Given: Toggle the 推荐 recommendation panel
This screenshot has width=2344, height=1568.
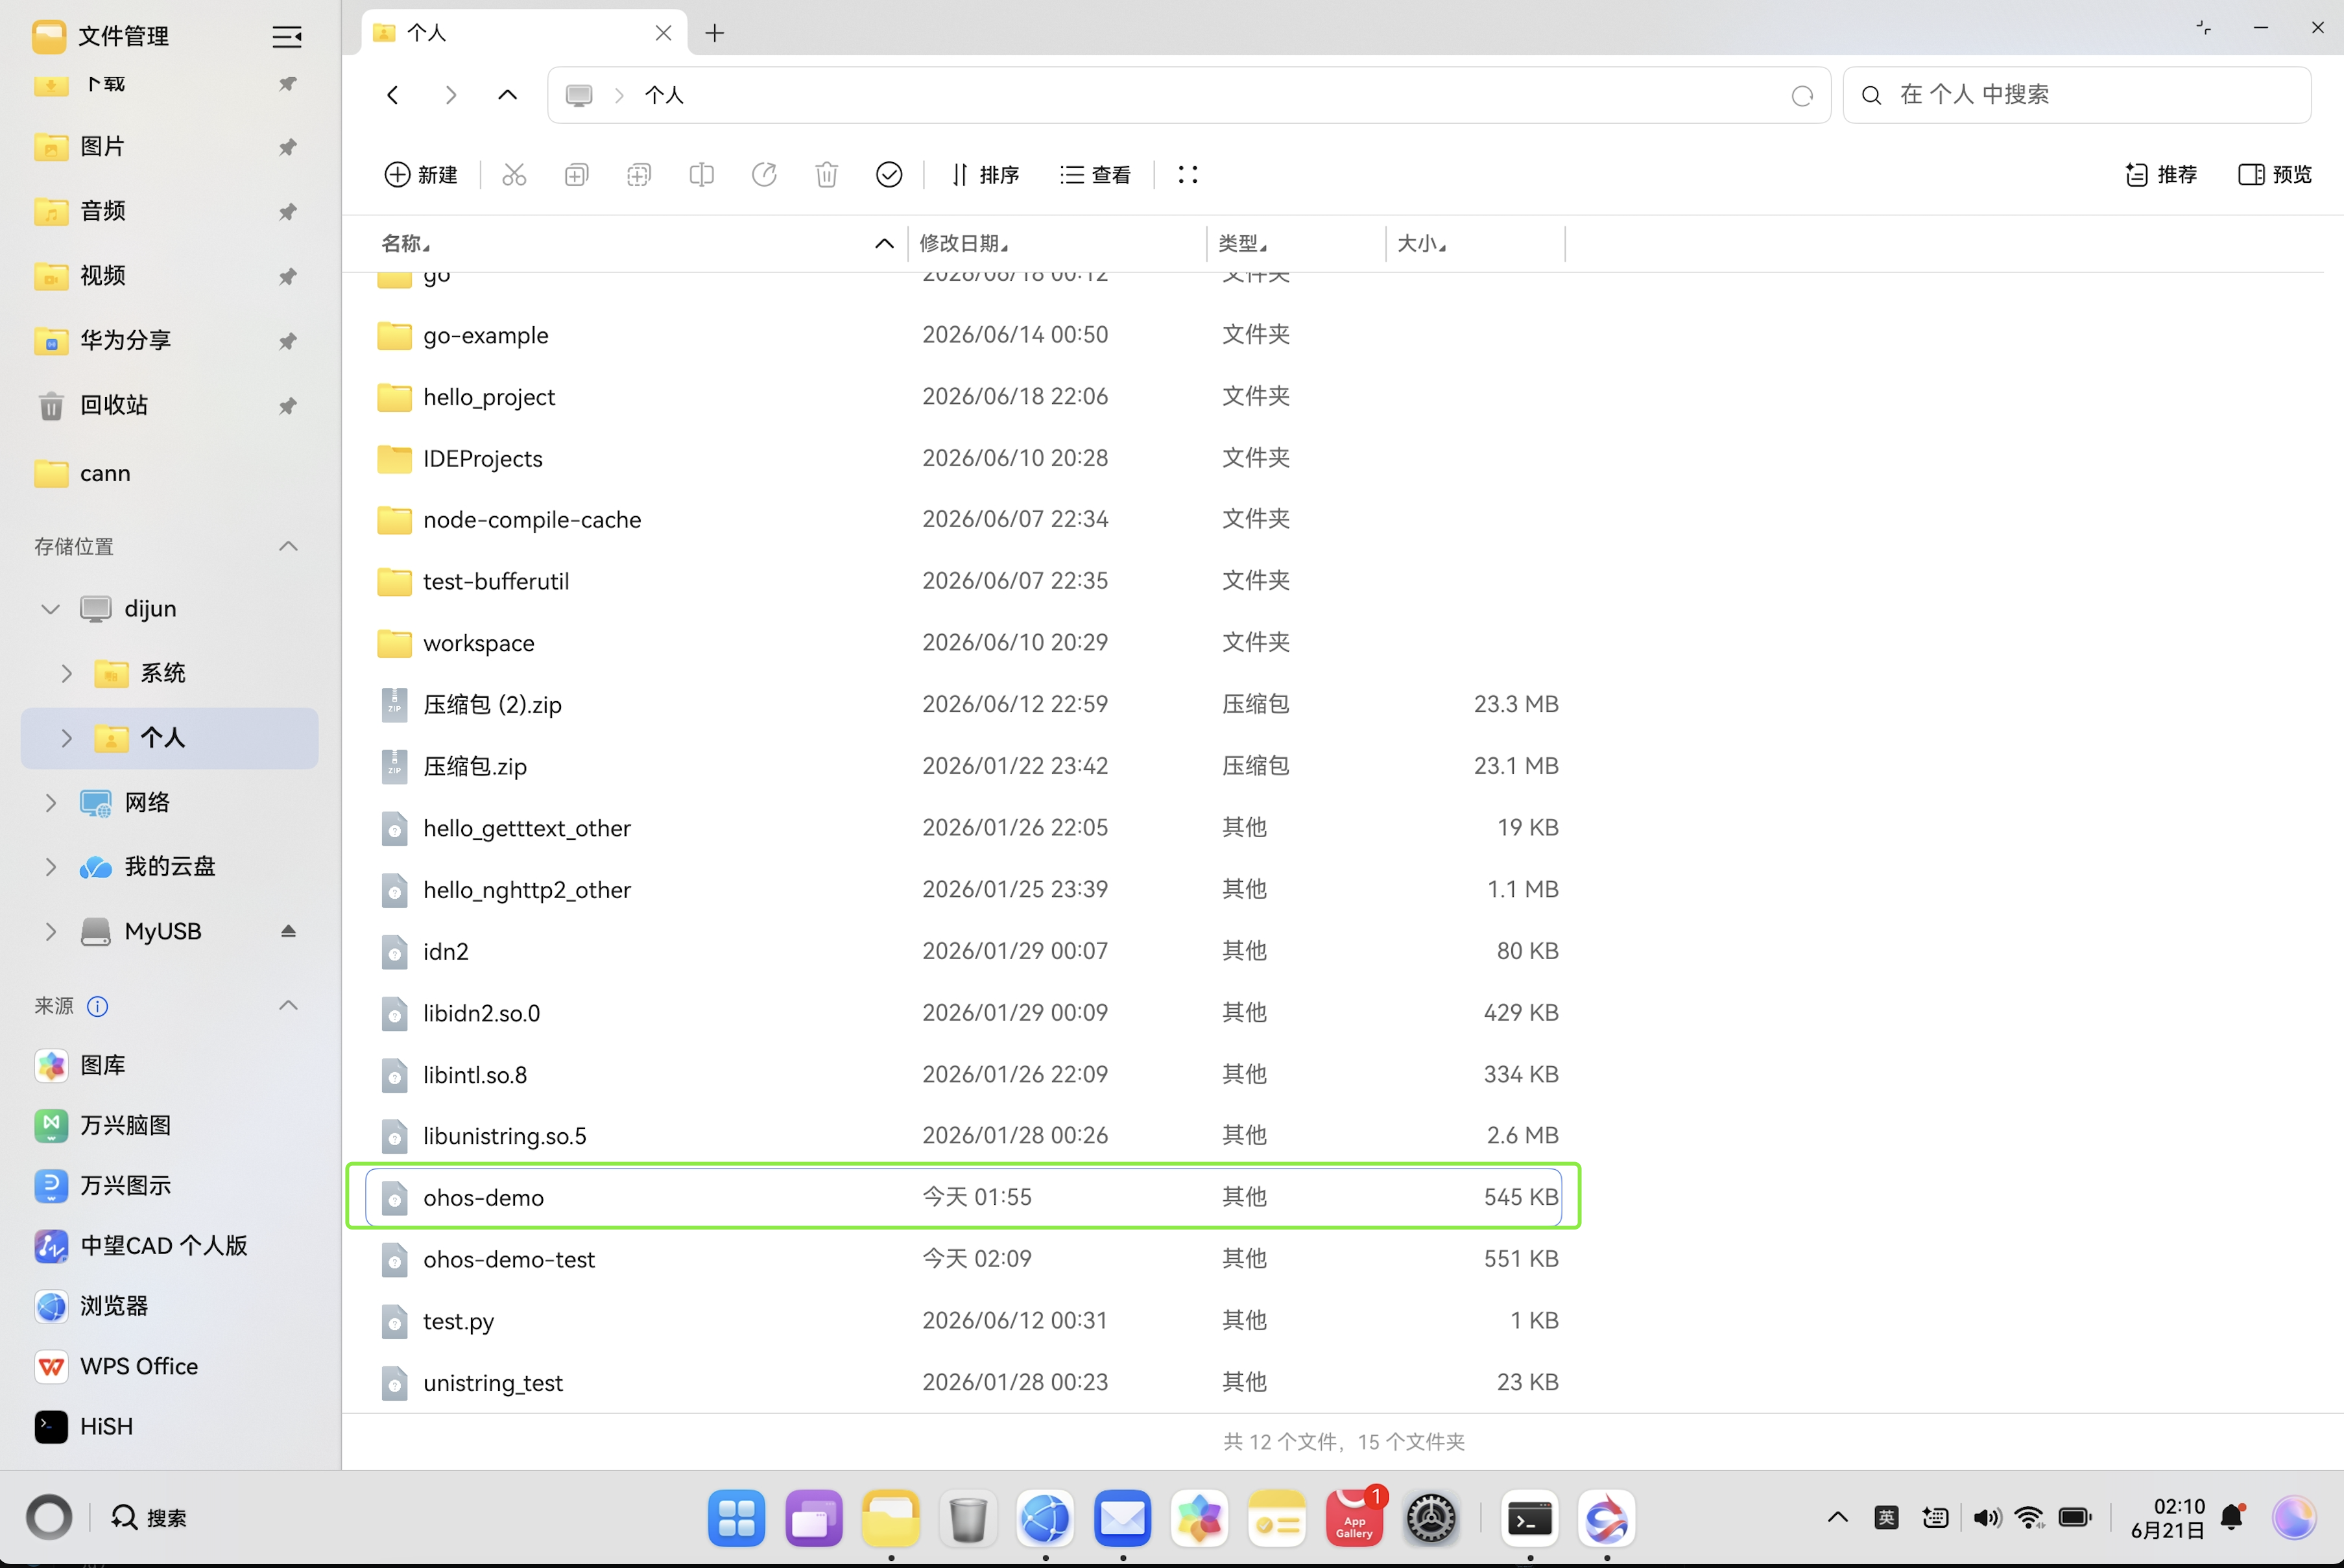Looking at the screenshot, I should click(2161, 175).
